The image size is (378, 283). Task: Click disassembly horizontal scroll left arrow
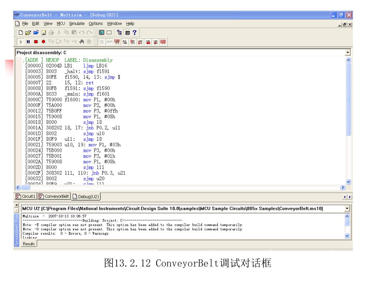point(18,187)
